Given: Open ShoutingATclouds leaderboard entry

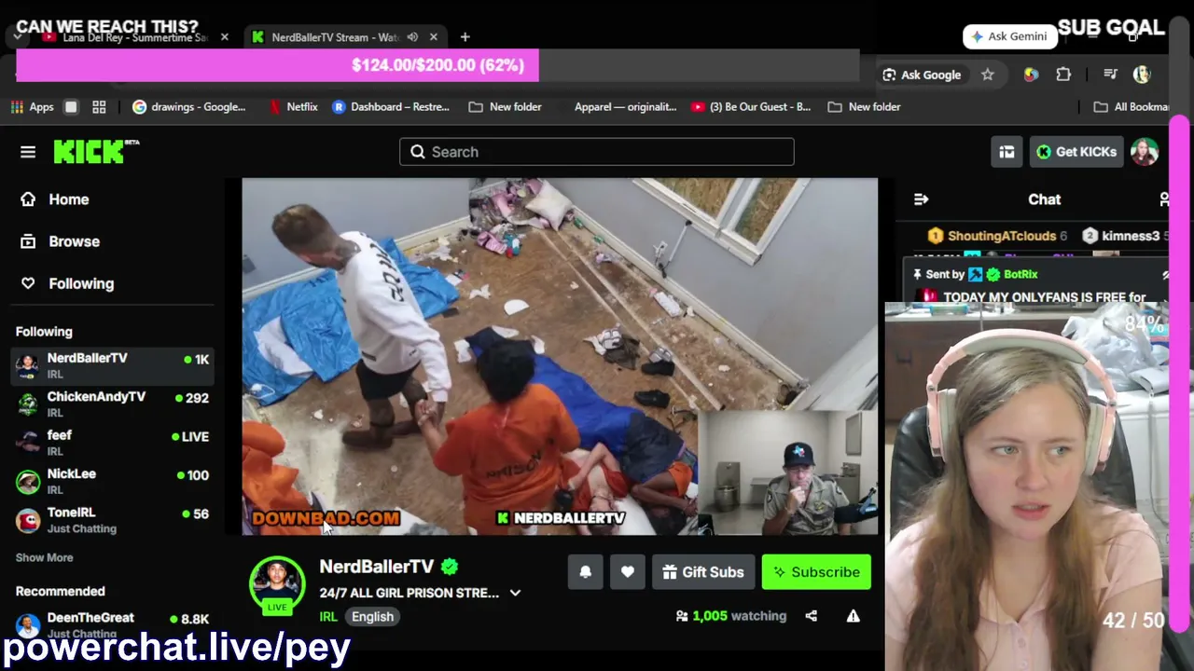Looking at the screenshot, I should [x=997, y=236].
